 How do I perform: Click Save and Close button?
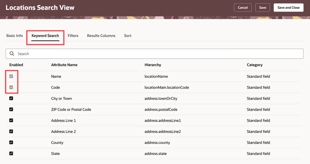click(289, 8)
